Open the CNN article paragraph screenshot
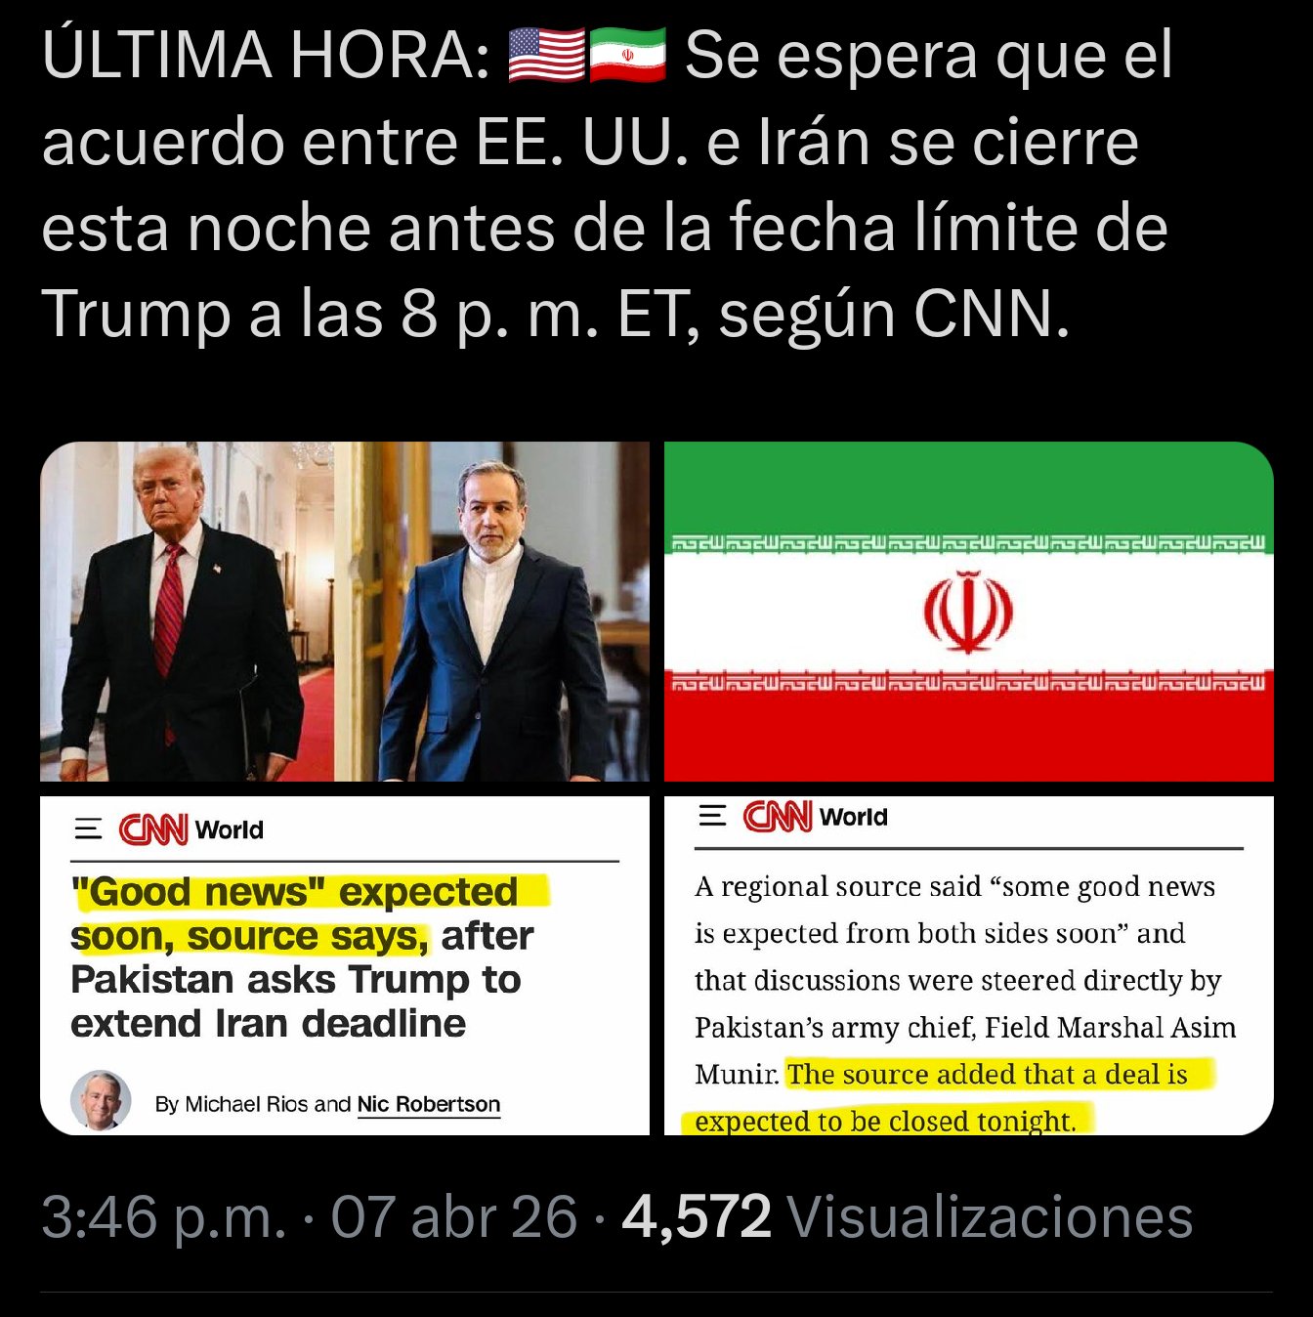Screen dimensions: 1313x1317 click(969, 965)
